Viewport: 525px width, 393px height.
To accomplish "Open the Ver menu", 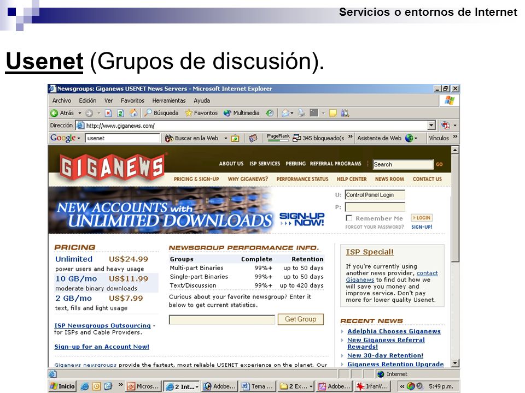I will click(108, 100).
